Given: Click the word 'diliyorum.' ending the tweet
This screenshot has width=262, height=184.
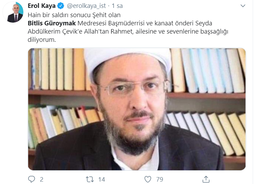Looking at the screenshot, I should (x=42, y=40).
